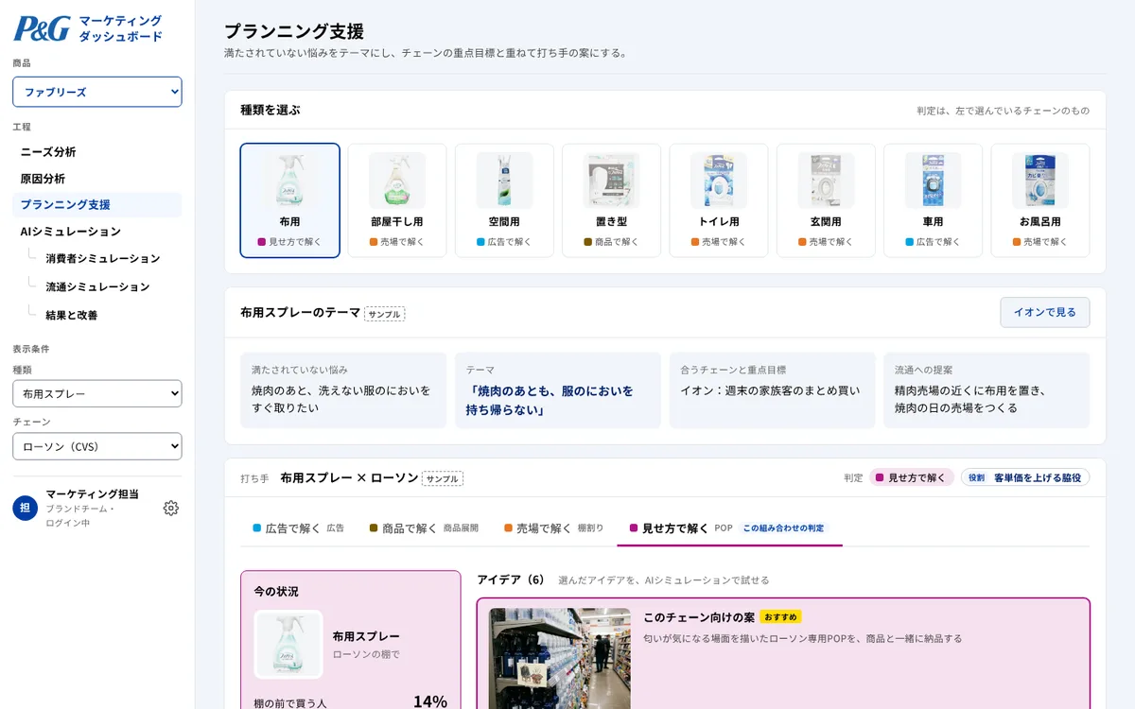The image size is (1135, 709).
Task: Open 流通シミュレーション sub-item
Action: (97, 286)
